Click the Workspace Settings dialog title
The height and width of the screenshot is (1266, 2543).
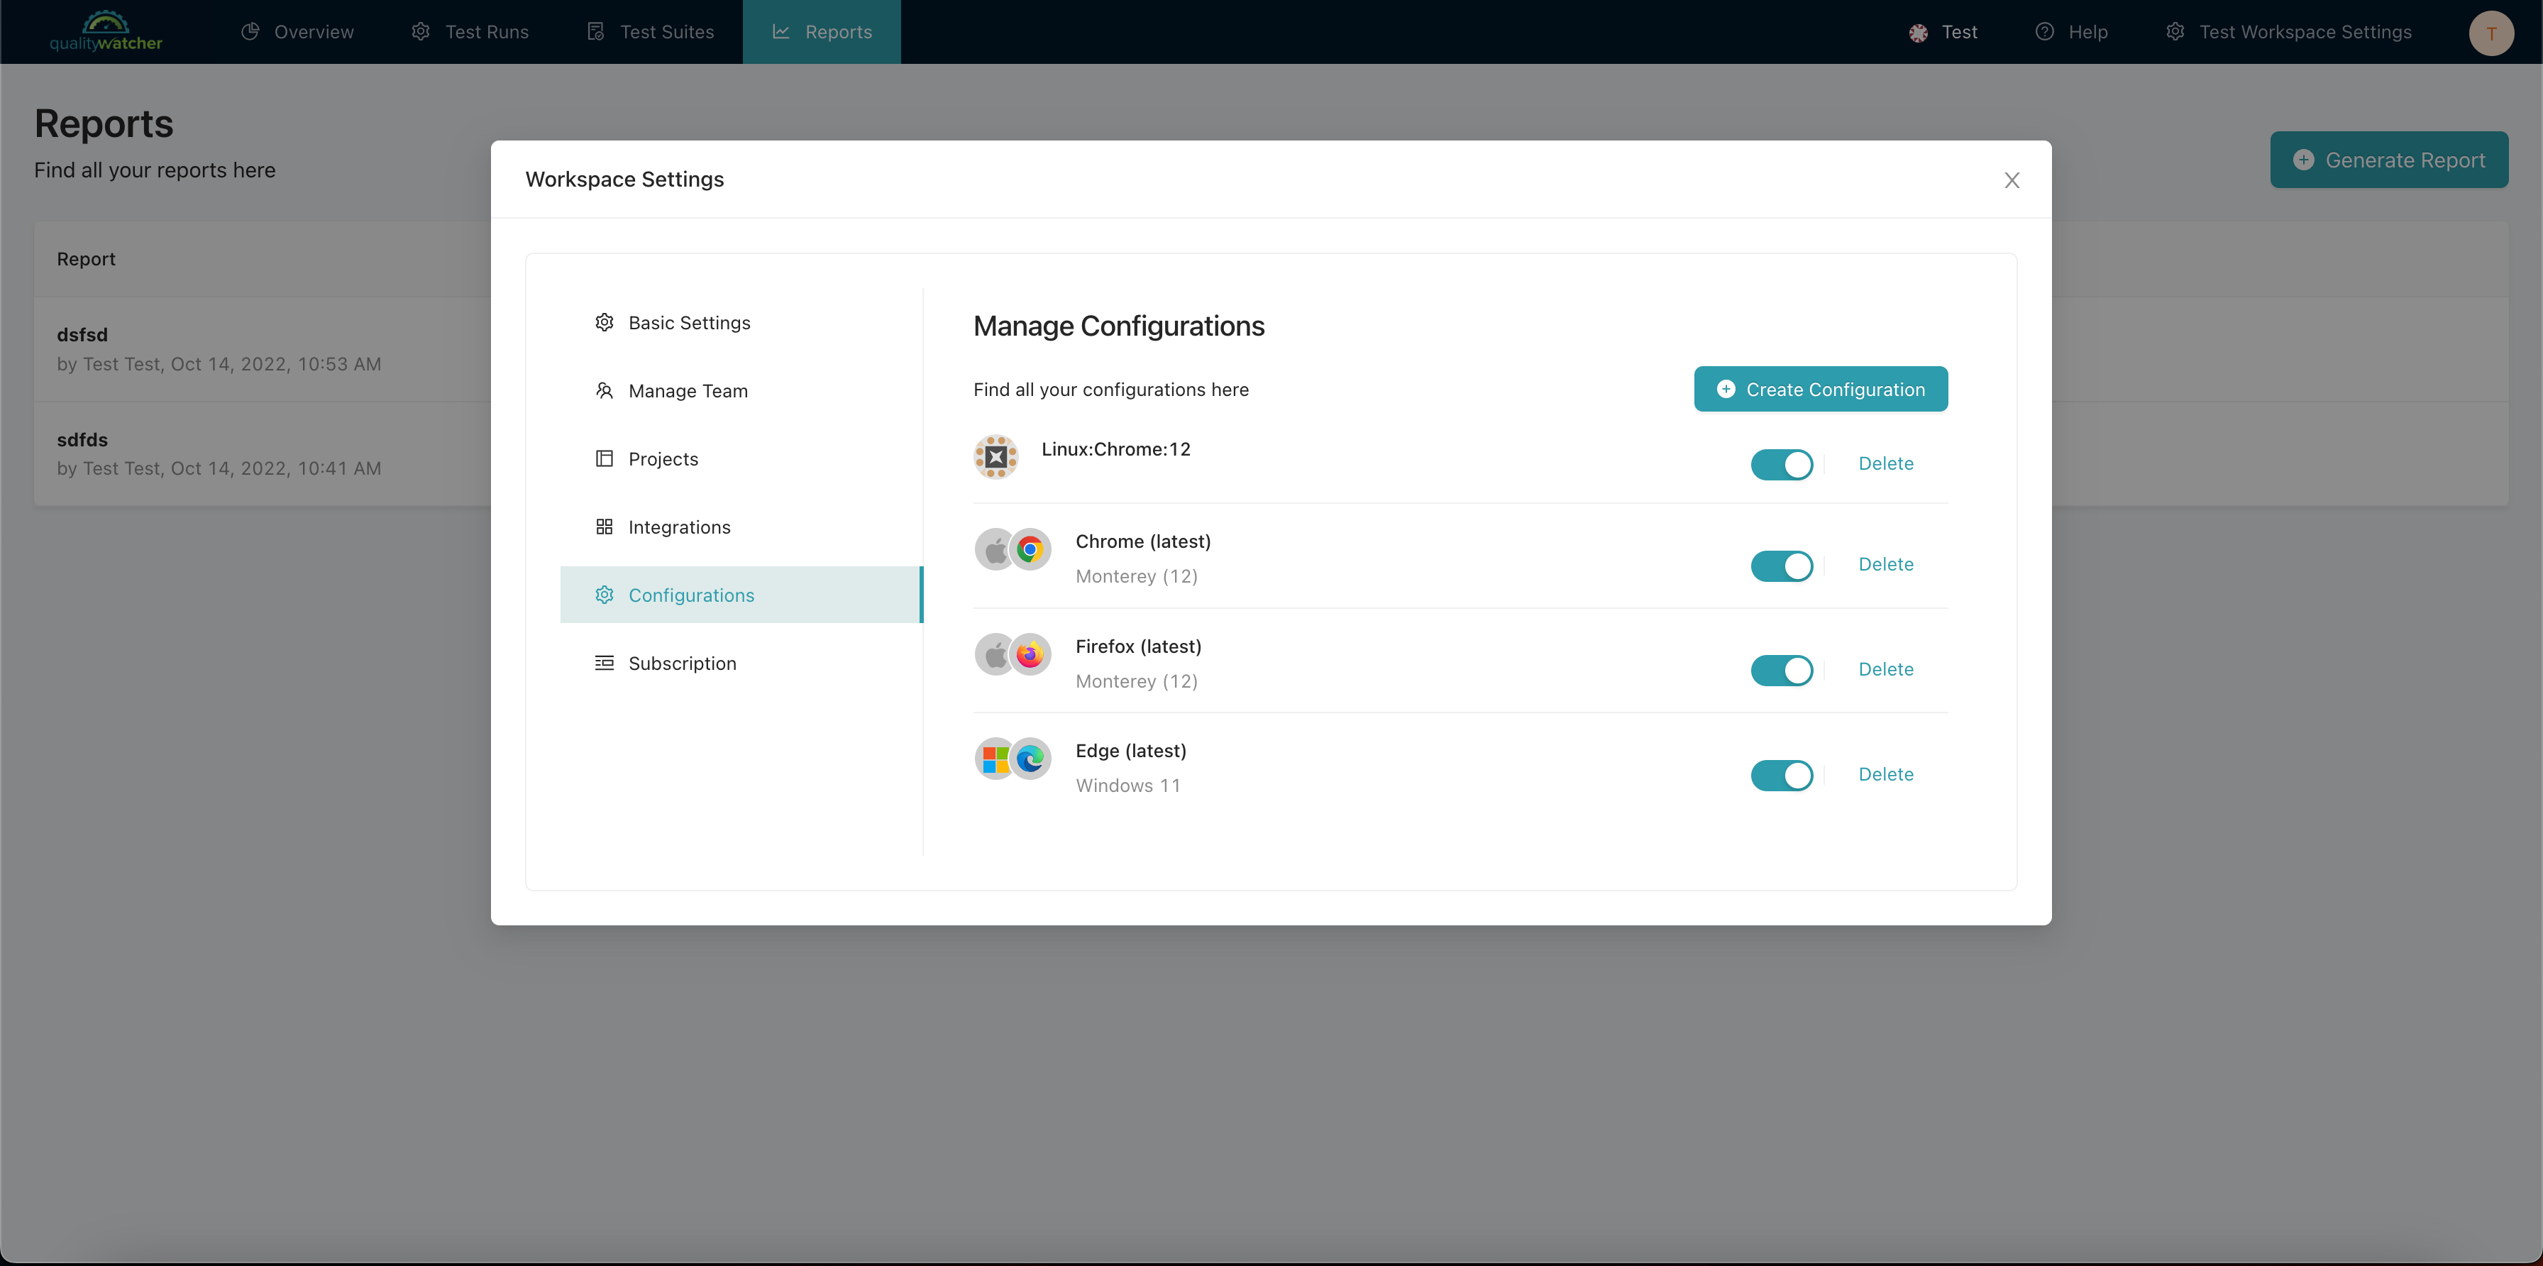[624, 179]
